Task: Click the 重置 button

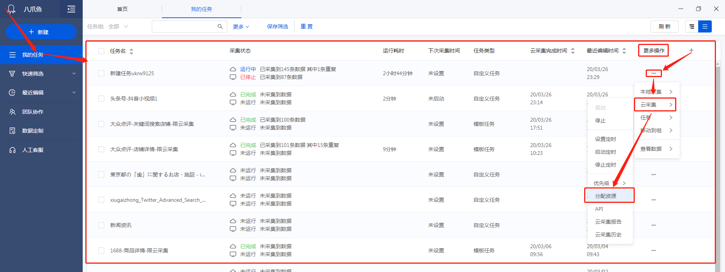Action: pos(307,26)
